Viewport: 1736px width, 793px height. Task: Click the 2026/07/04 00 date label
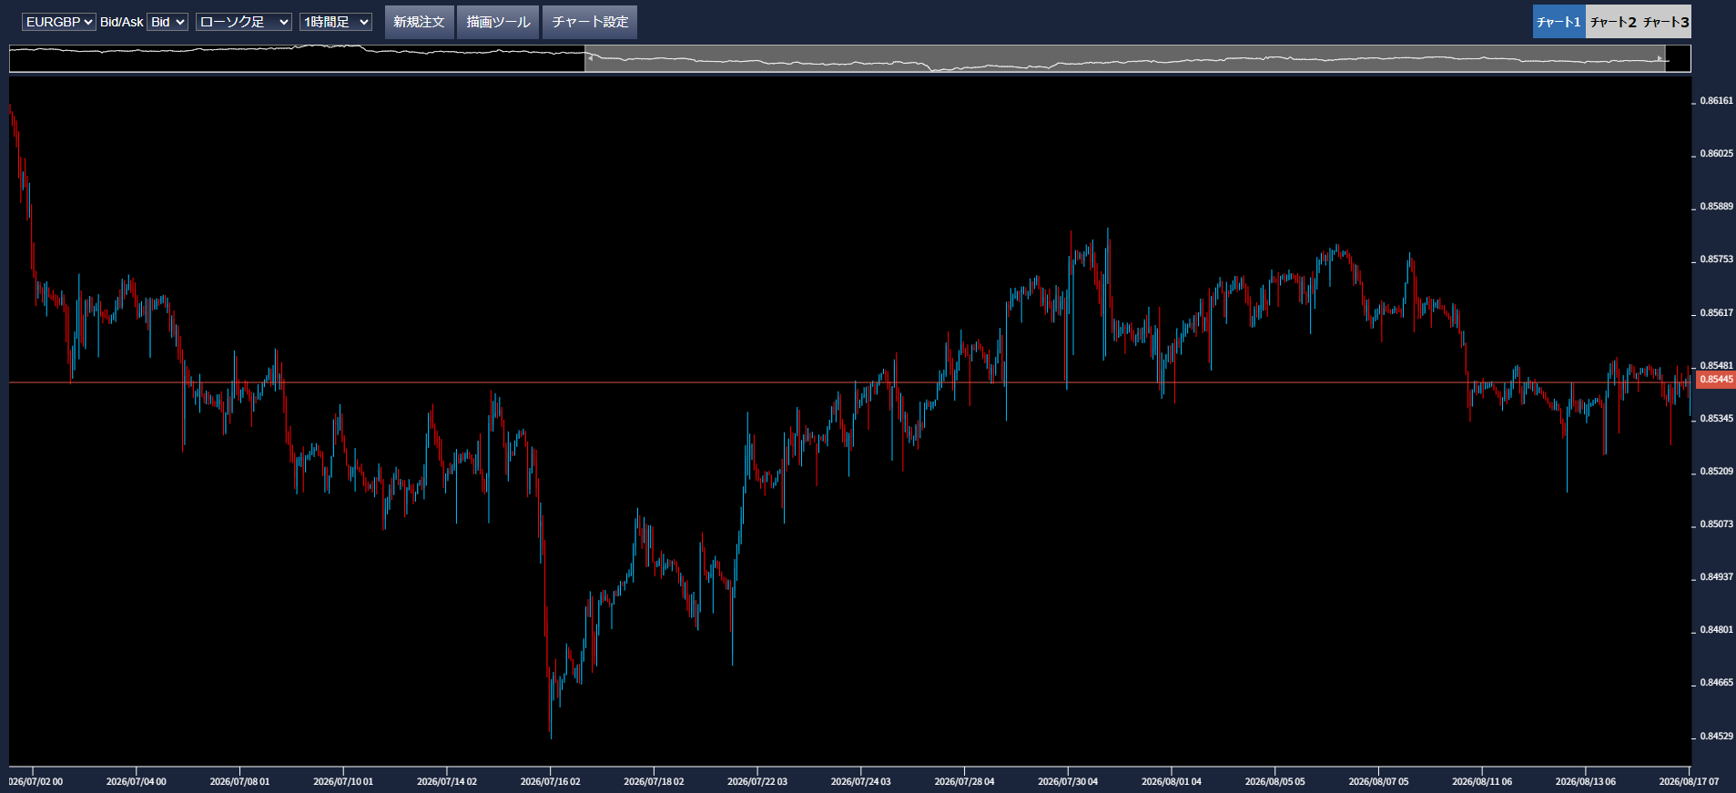[x=137, y=782]
